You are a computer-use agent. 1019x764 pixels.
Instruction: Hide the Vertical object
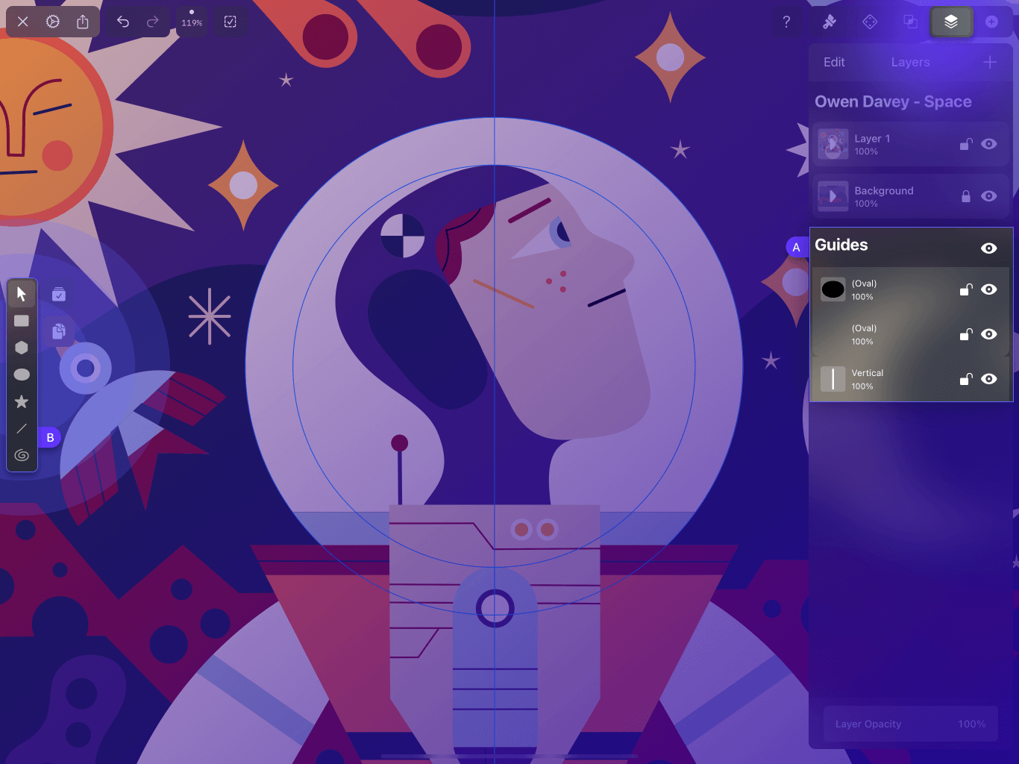(x=989, y=379)
